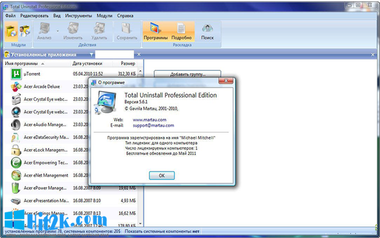
Task: Close the О программе dialog
Action: click(x=226, y=81)
